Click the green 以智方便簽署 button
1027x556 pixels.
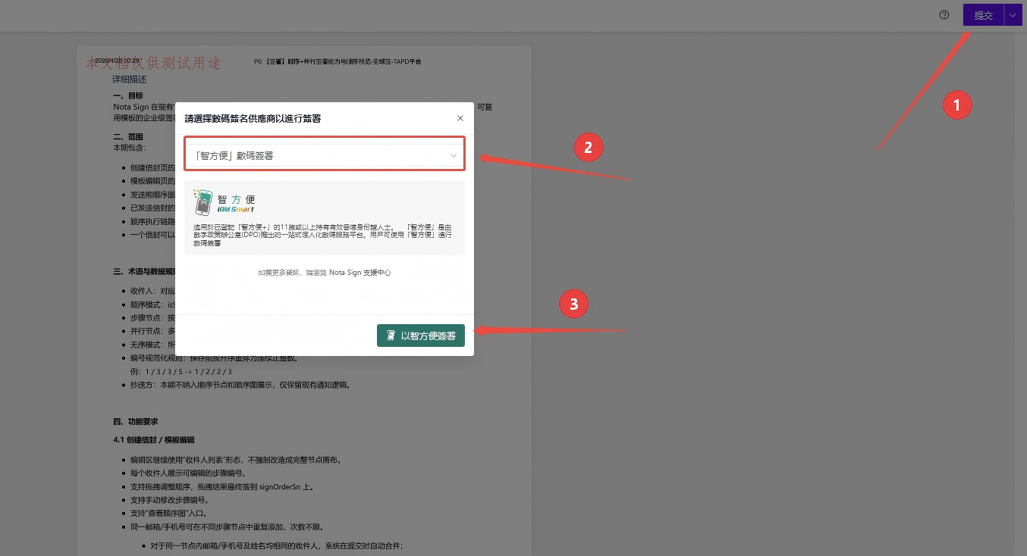click(x=421, y=336)
